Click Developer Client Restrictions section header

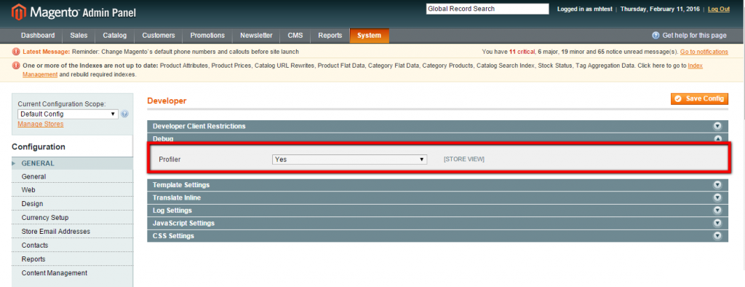pos(437,126)
